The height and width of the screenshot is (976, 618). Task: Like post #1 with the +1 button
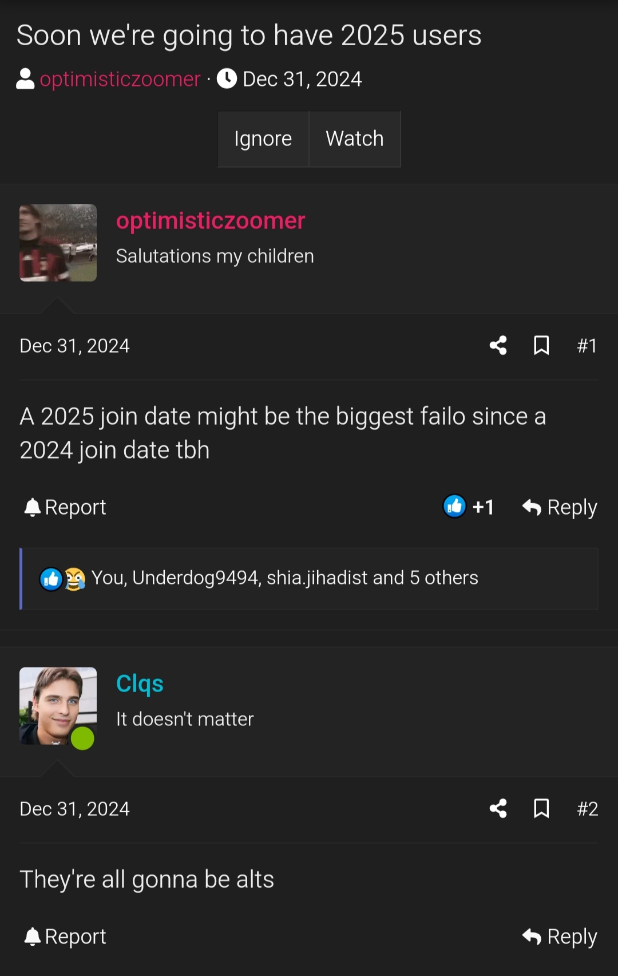(x=469, y=507)
